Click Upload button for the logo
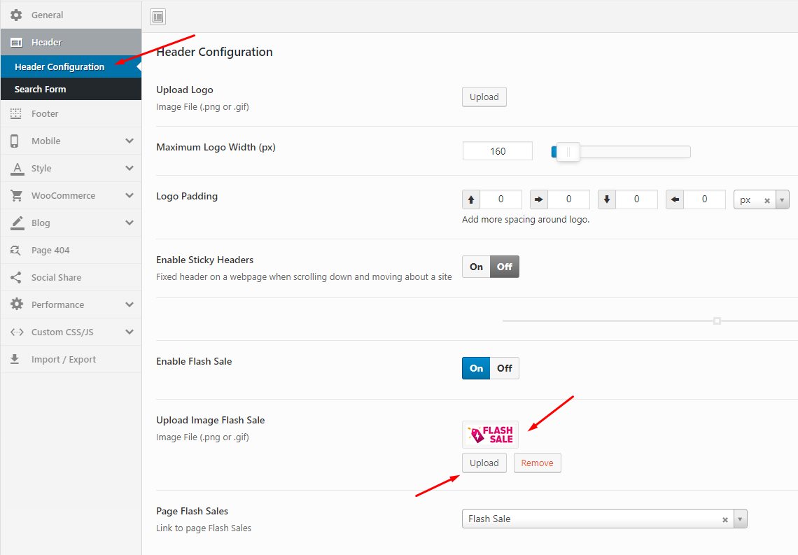 click(484, 97)
